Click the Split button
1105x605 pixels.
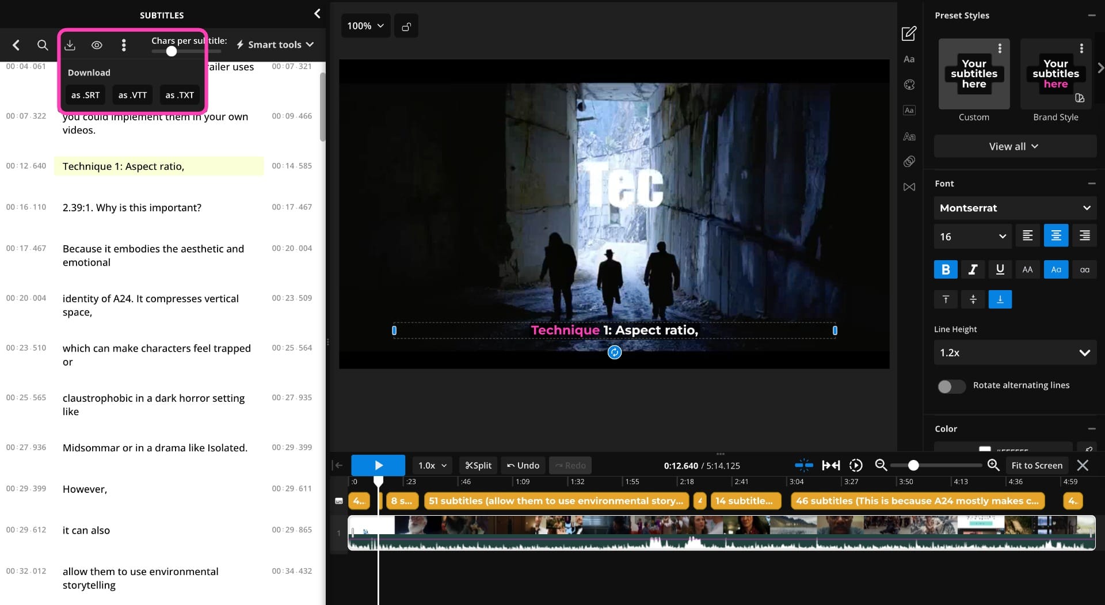click(478, 465)
